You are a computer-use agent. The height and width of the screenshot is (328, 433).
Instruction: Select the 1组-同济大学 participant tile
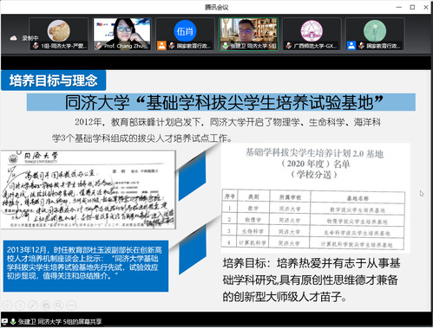[59, 34]
